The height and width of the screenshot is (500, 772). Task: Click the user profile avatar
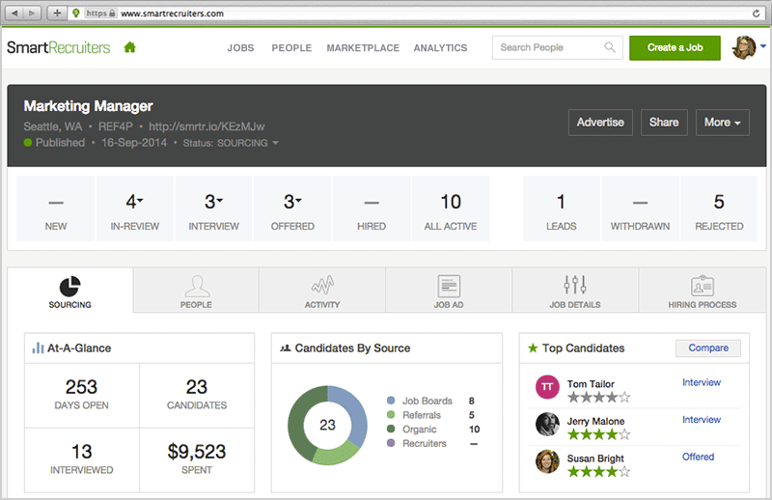pyautogui.click(x=744, y=48)
